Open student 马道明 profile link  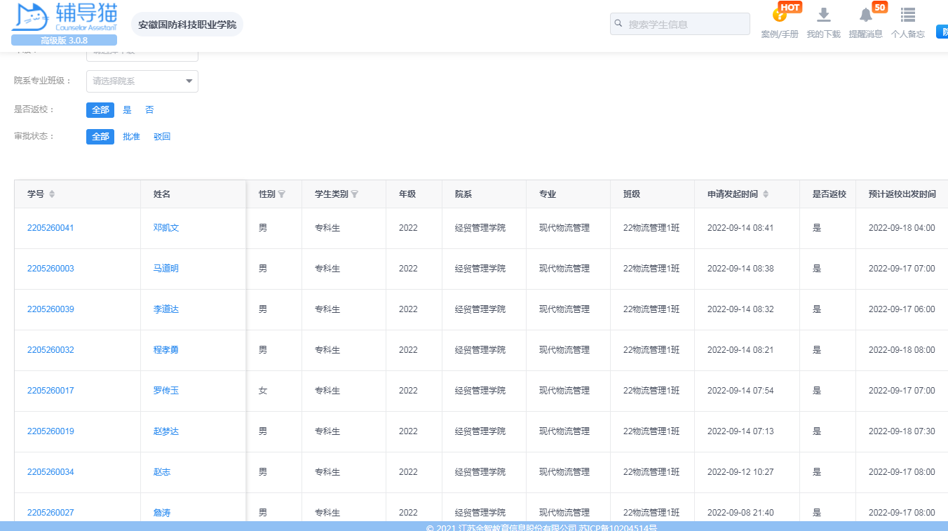click(166, 269)
